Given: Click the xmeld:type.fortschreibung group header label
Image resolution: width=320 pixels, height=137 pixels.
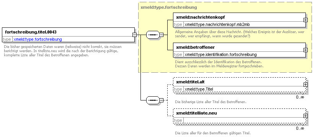Looking at the screenshot, I should click(x=169, y=8).
